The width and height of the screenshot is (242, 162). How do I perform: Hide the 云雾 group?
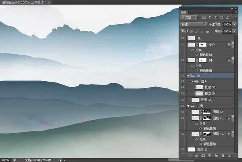183,106
